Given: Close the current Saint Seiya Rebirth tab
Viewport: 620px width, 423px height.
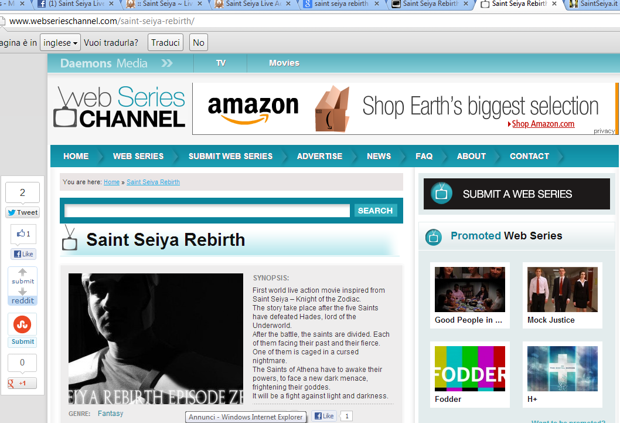Looking at the screenshot, I should [554, 4].
